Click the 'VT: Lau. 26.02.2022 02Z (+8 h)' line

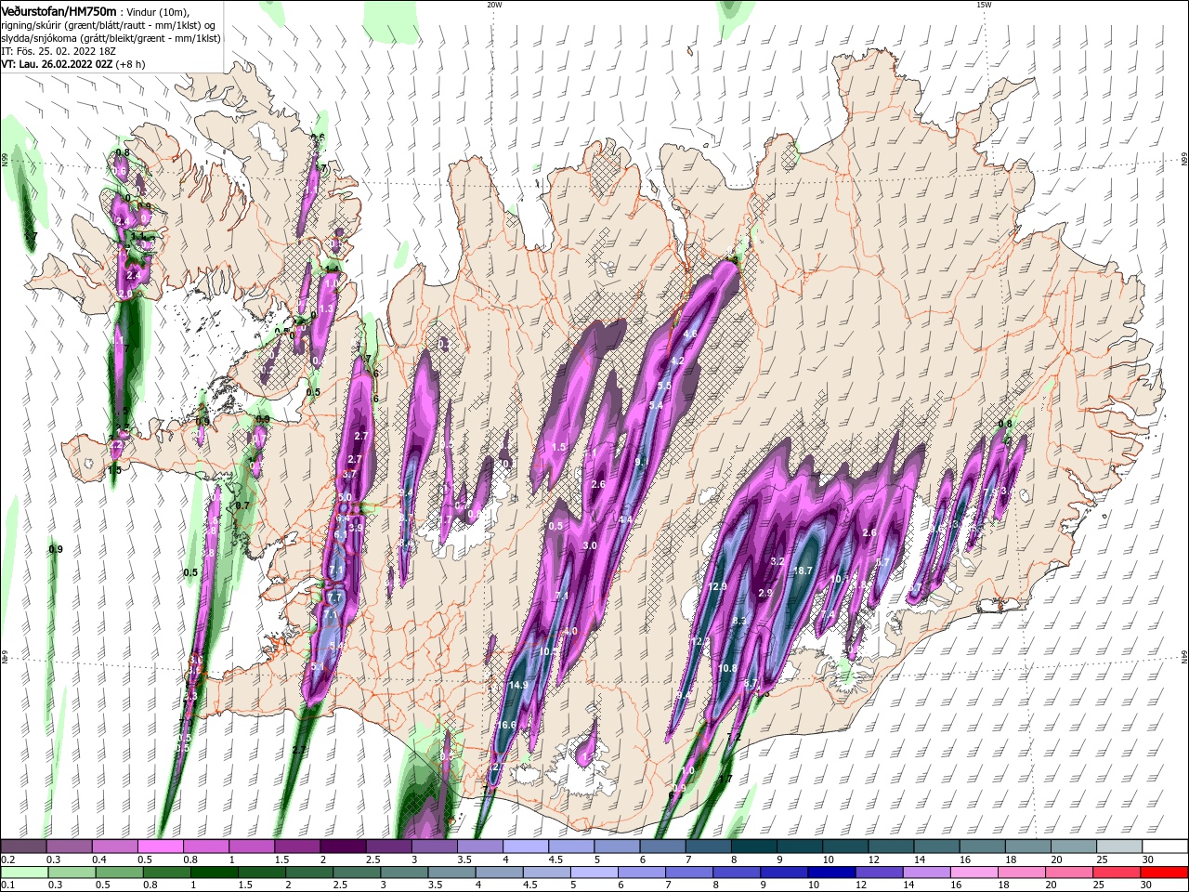pos(73,64)
